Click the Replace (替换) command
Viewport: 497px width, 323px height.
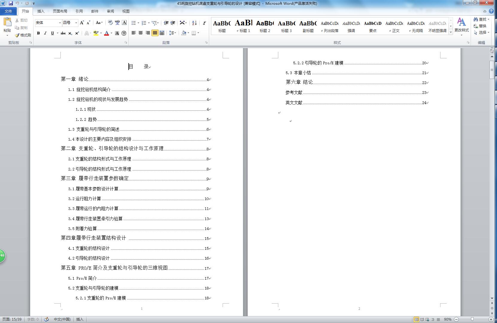(x=480, y=26)
